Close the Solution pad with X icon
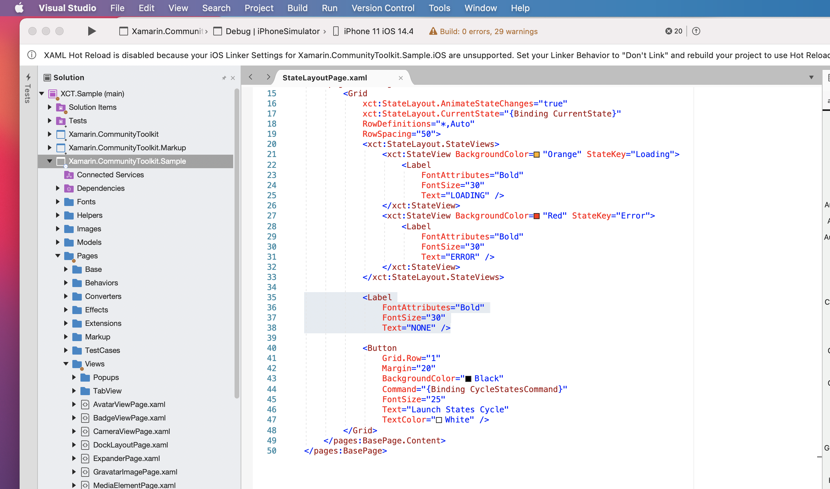This screenshot has width=830, height=489. tap(233, 78)
